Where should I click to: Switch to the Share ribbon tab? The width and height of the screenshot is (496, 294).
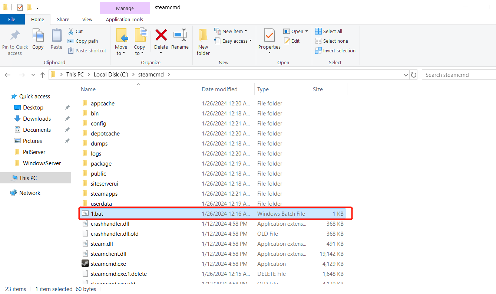63,19
